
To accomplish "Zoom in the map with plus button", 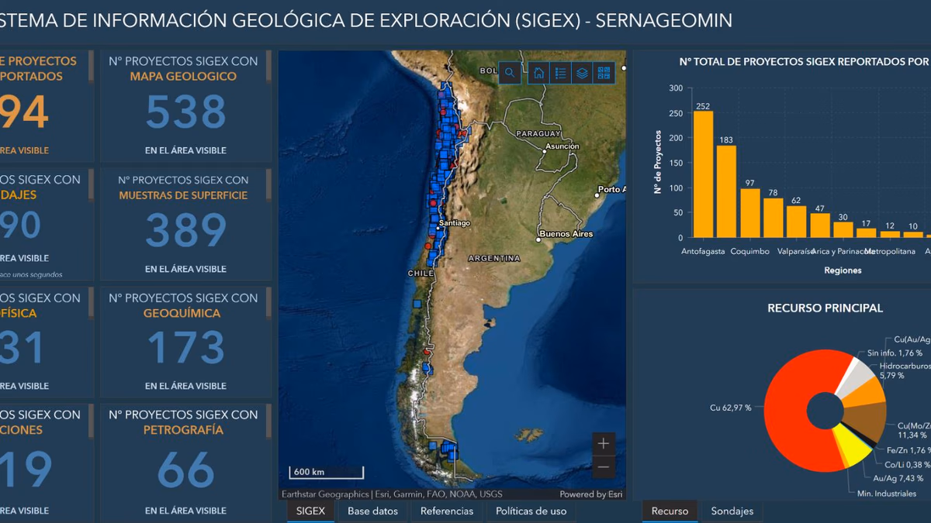I will 604,444.
